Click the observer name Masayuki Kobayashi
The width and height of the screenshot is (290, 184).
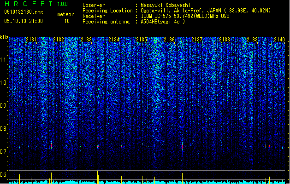coord(166,5)
